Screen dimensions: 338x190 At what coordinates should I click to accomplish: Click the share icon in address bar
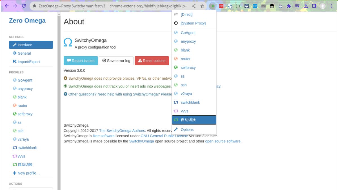point(194,6)
